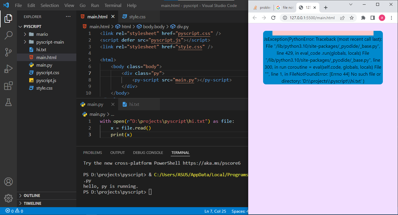Open the Terminal menu
Screen dimensions: 398x215
click(113, 5)
